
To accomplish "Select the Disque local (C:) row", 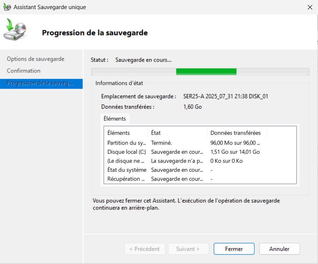I will click(x=127, y=152).
